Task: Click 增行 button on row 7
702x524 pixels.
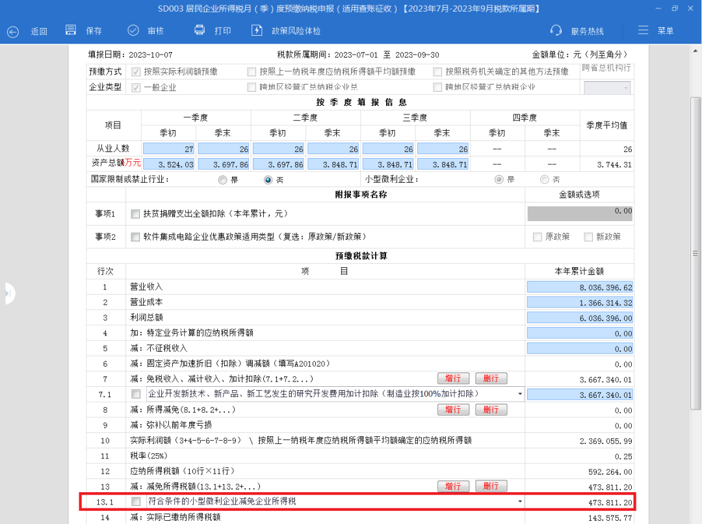Action: (453, 378)
